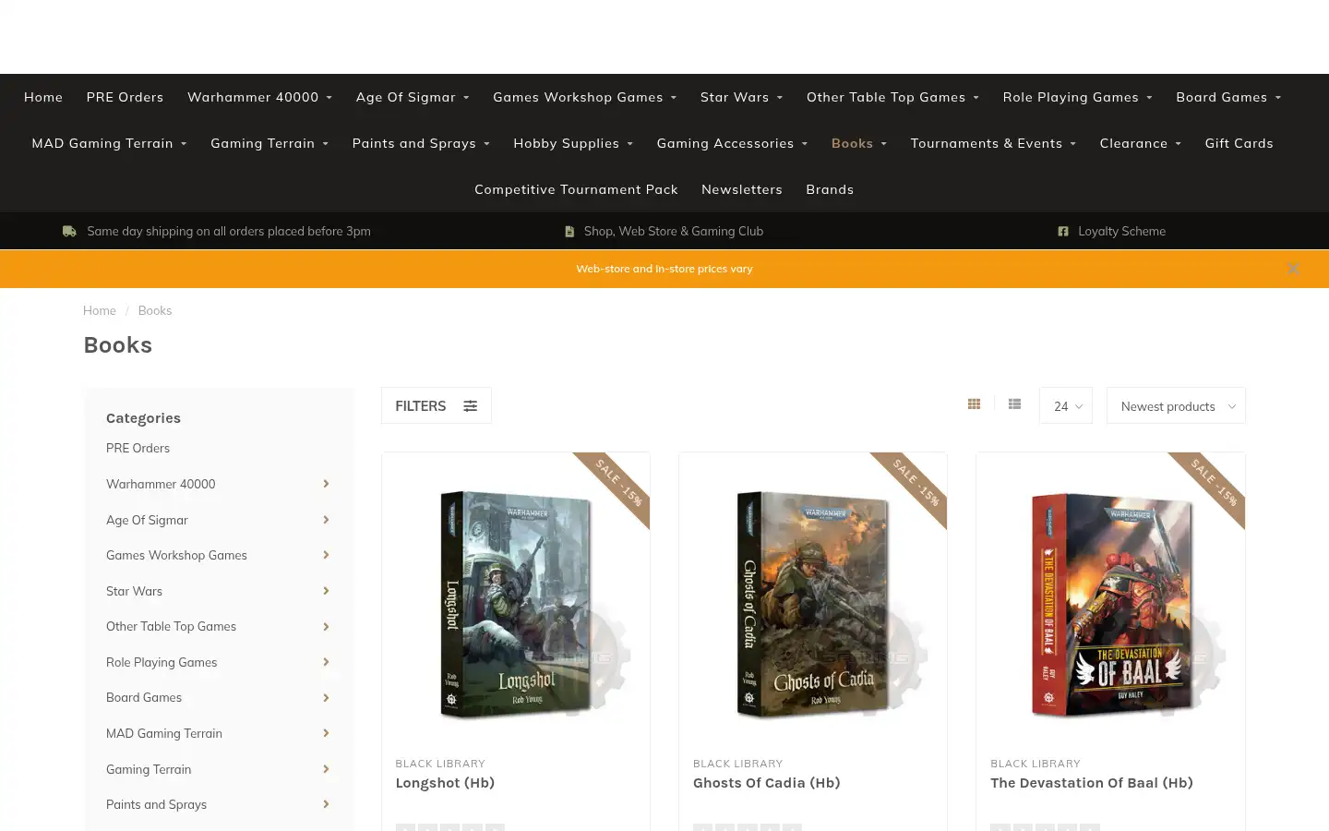Open The Devastation of Baal cover thumbnail
Screen dimensions: 1329x831
click(1110, 604)
